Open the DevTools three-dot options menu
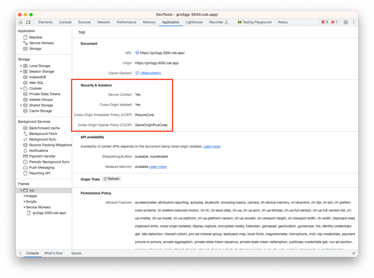This screenshot has height=278, width=374. (x=354, y=22)
